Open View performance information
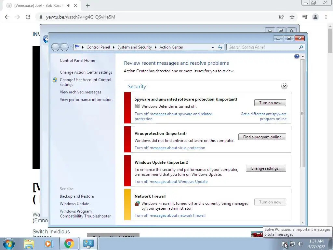This screenshot has width=333, height=250. click(x=86, y=100)
